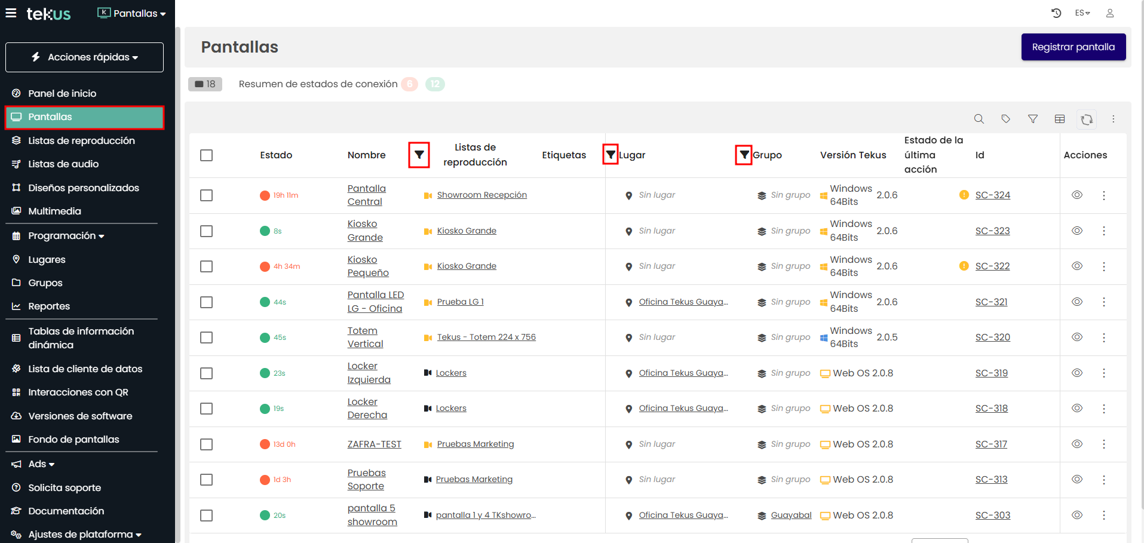
Task: Select the checkbox for Pantalla Central row
Action: pyautogui.click(x=207, y=195)
